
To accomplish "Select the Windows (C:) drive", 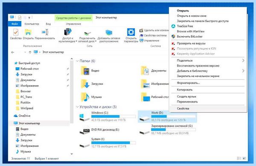I will [x=108, y=117].
